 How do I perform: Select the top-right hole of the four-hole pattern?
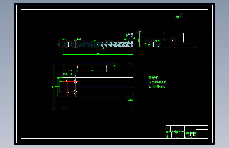tap(75, 82)
